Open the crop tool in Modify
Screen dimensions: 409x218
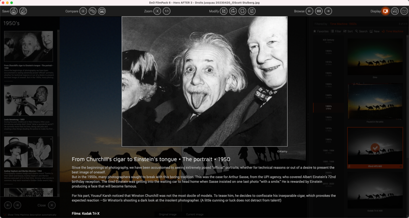point(224,11)
